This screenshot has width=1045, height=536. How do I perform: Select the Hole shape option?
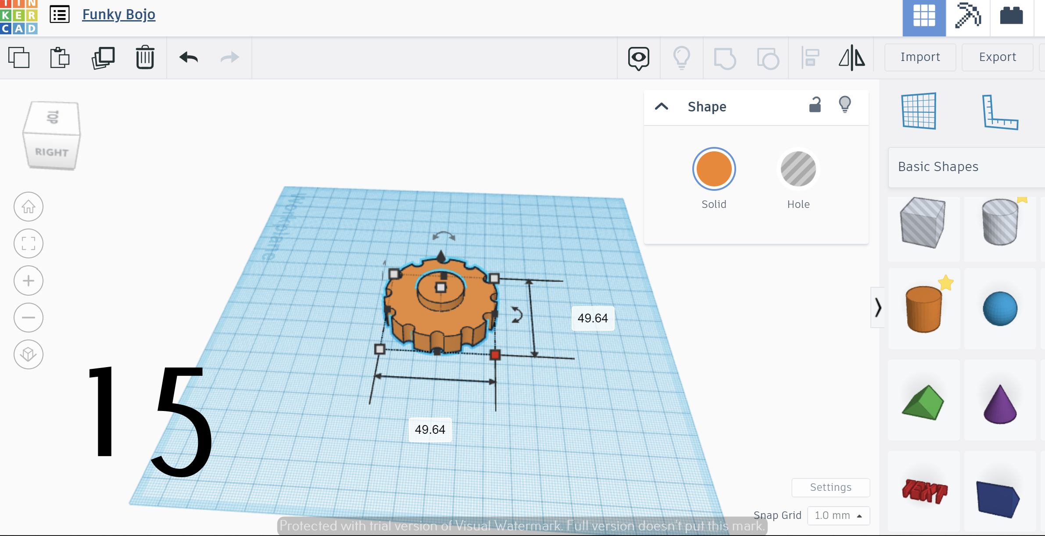[x=798, y=169]
